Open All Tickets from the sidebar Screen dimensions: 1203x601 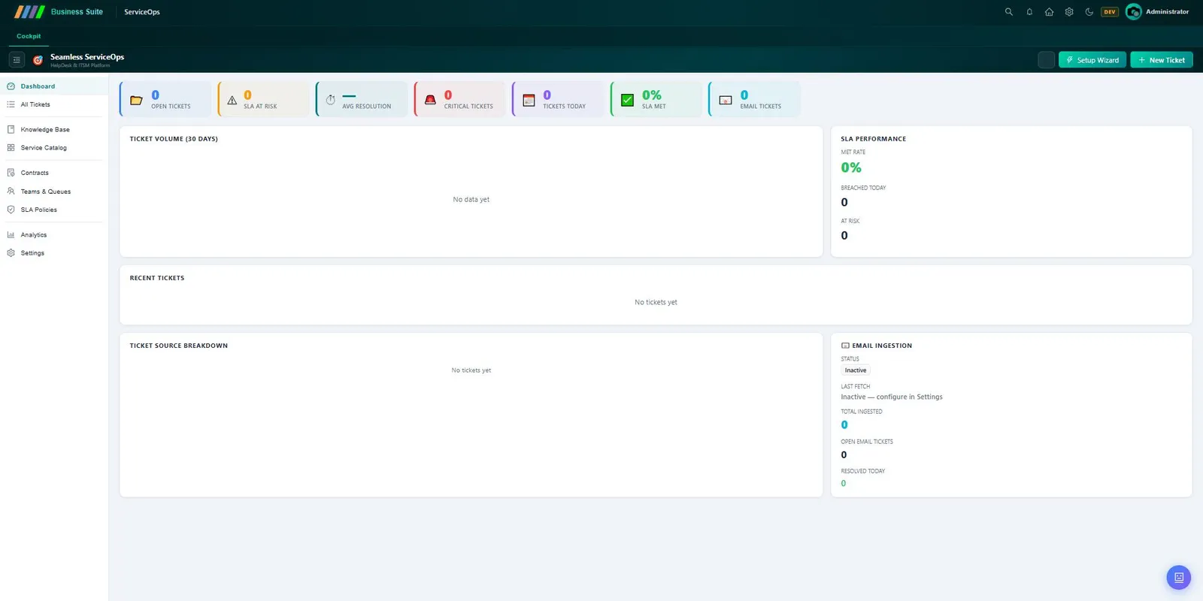54,104
